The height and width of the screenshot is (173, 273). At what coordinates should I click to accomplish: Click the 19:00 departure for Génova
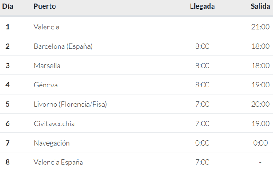(261, 85)
